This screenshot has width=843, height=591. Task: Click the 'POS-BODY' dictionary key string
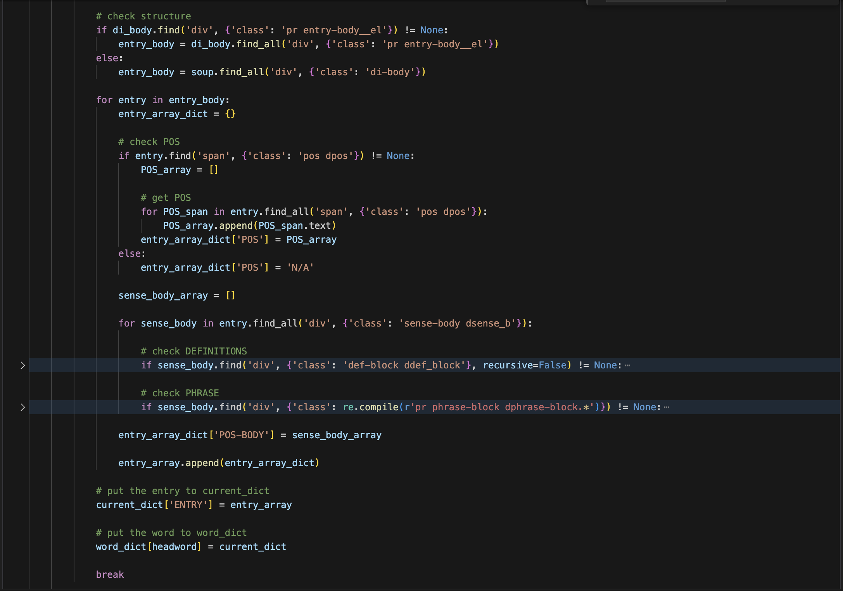[242, 435]
